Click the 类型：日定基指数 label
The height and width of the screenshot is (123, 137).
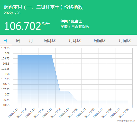pos(75,27)
